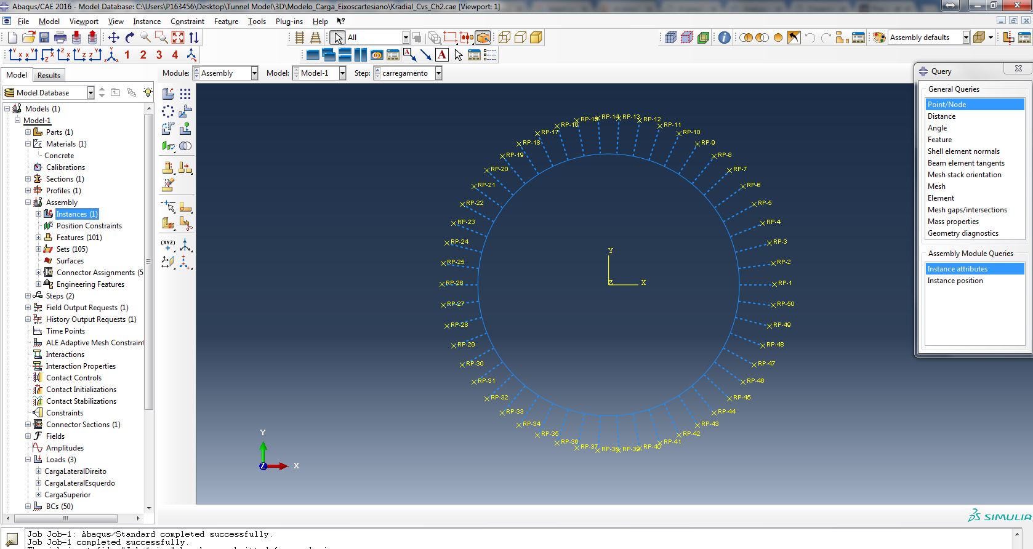The image size is (1033, 549).
Task: Switch to the Results tab
Action: (49, 75)
